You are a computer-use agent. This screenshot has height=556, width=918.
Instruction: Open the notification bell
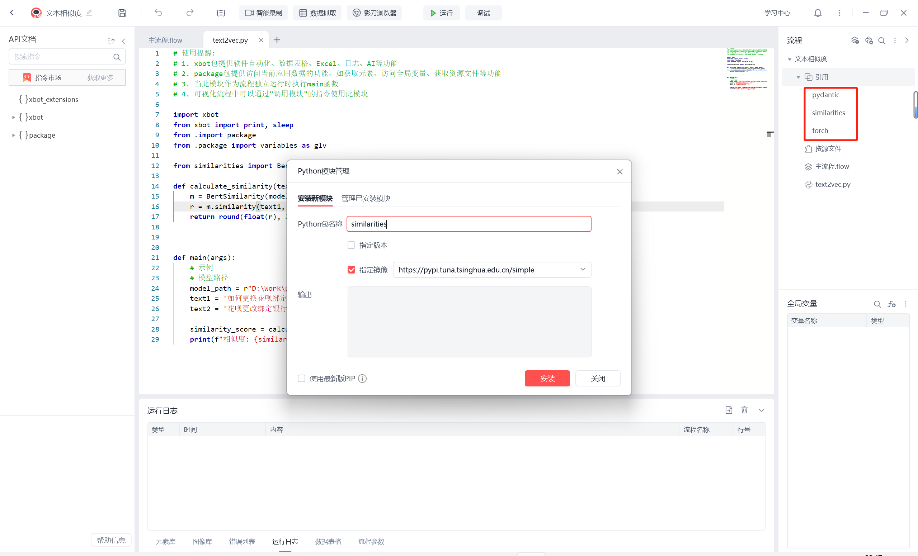coord(818,13)
